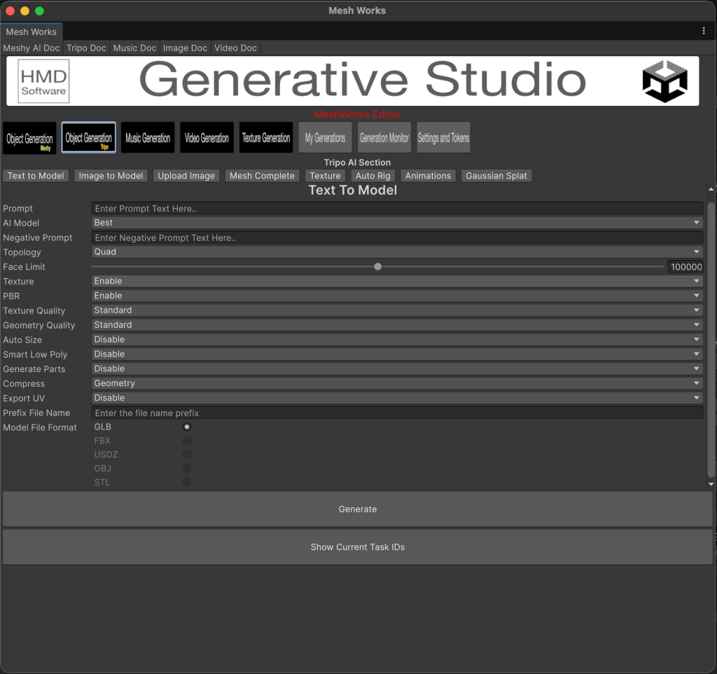Open the Meshy AI Doc tab
Image resolution: width=717 pixels, height=674 pixels.
tap(31, 48)
